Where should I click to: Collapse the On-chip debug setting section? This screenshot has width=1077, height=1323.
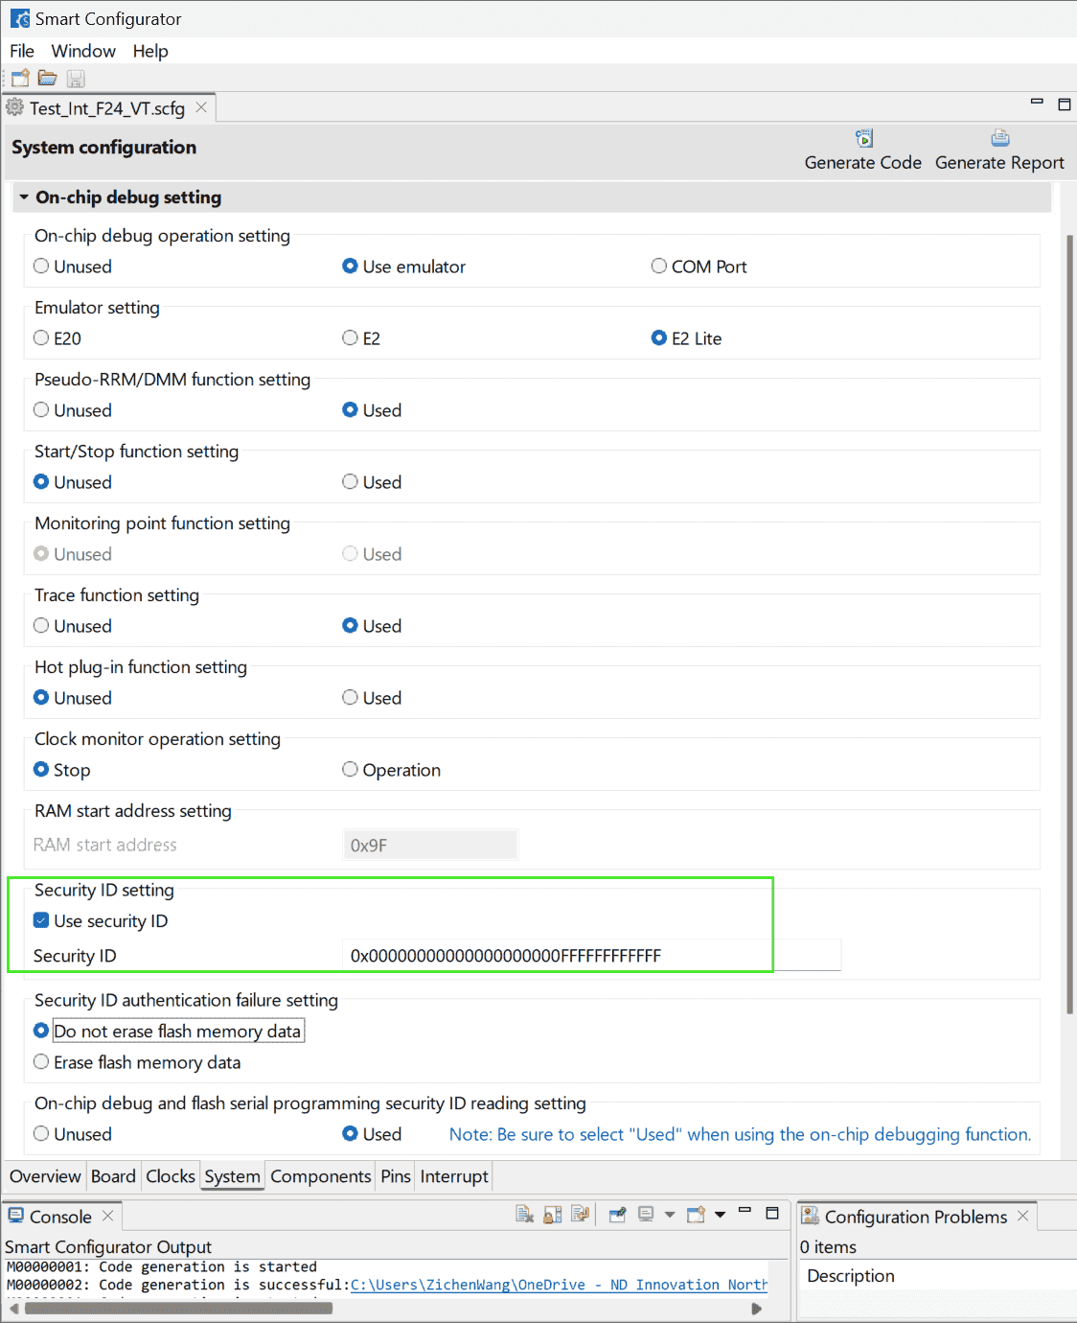24,197
